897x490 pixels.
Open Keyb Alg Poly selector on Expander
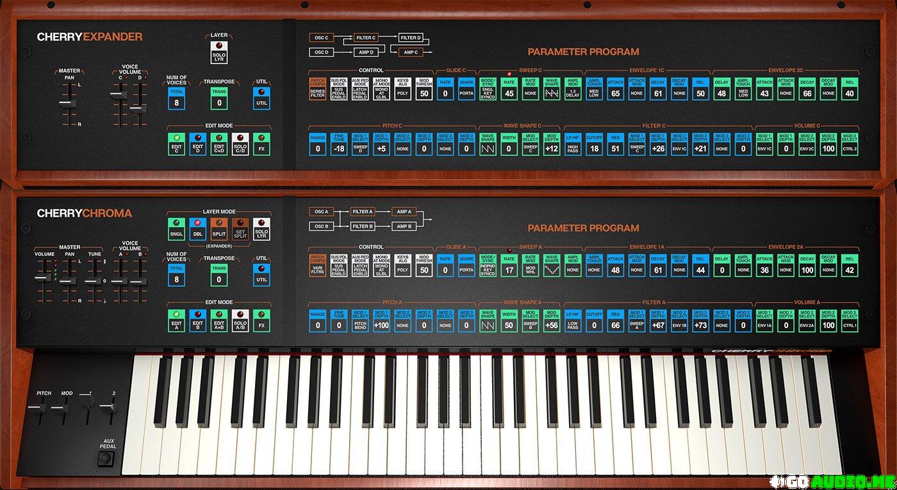(403, 89)
